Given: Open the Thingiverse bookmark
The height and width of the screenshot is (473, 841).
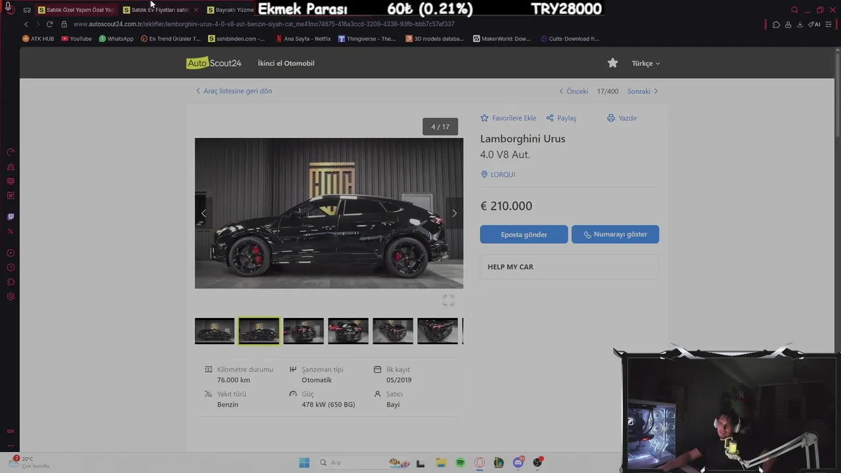Looking at the screenshot, I should point(367,39).
